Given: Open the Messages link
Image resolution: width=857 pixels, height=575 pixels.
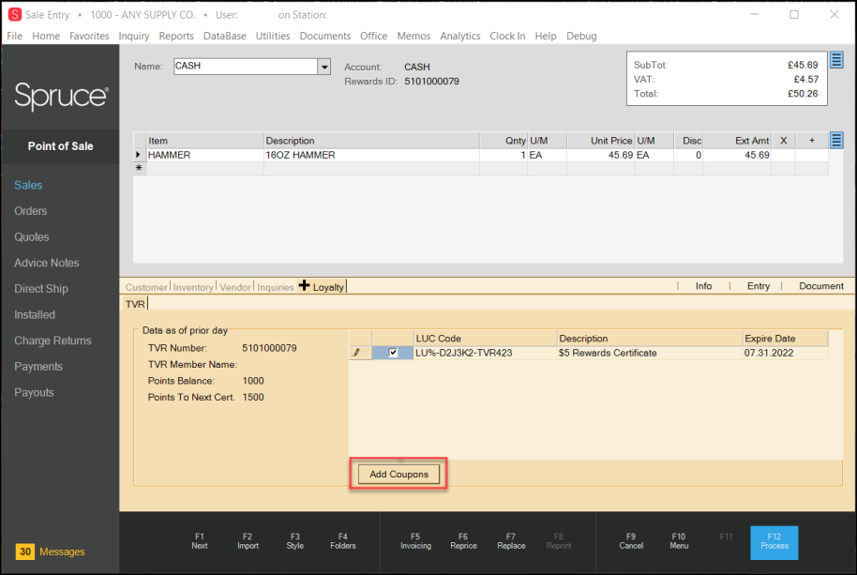Looking at the screenshot, I should pos(62,552).
